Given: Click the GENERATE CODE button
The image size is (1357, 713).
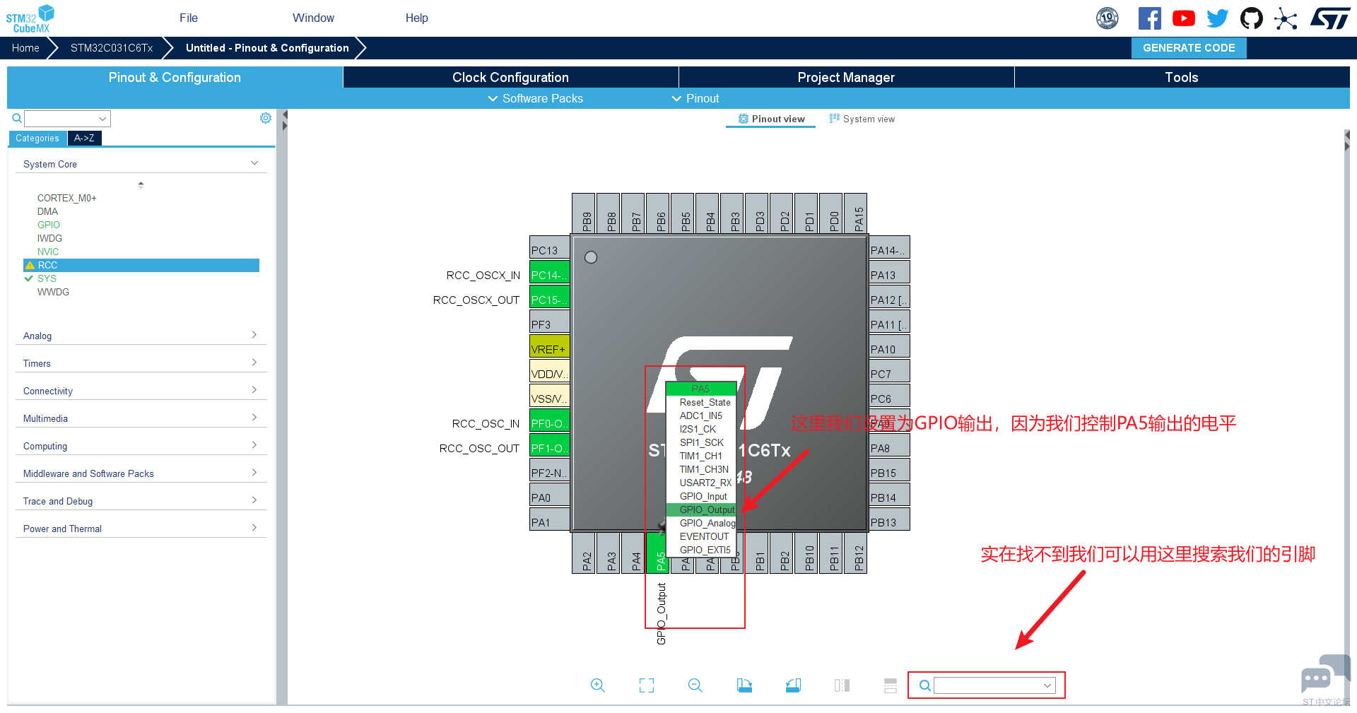Looking at the screenshot, I should [1189, 48].
